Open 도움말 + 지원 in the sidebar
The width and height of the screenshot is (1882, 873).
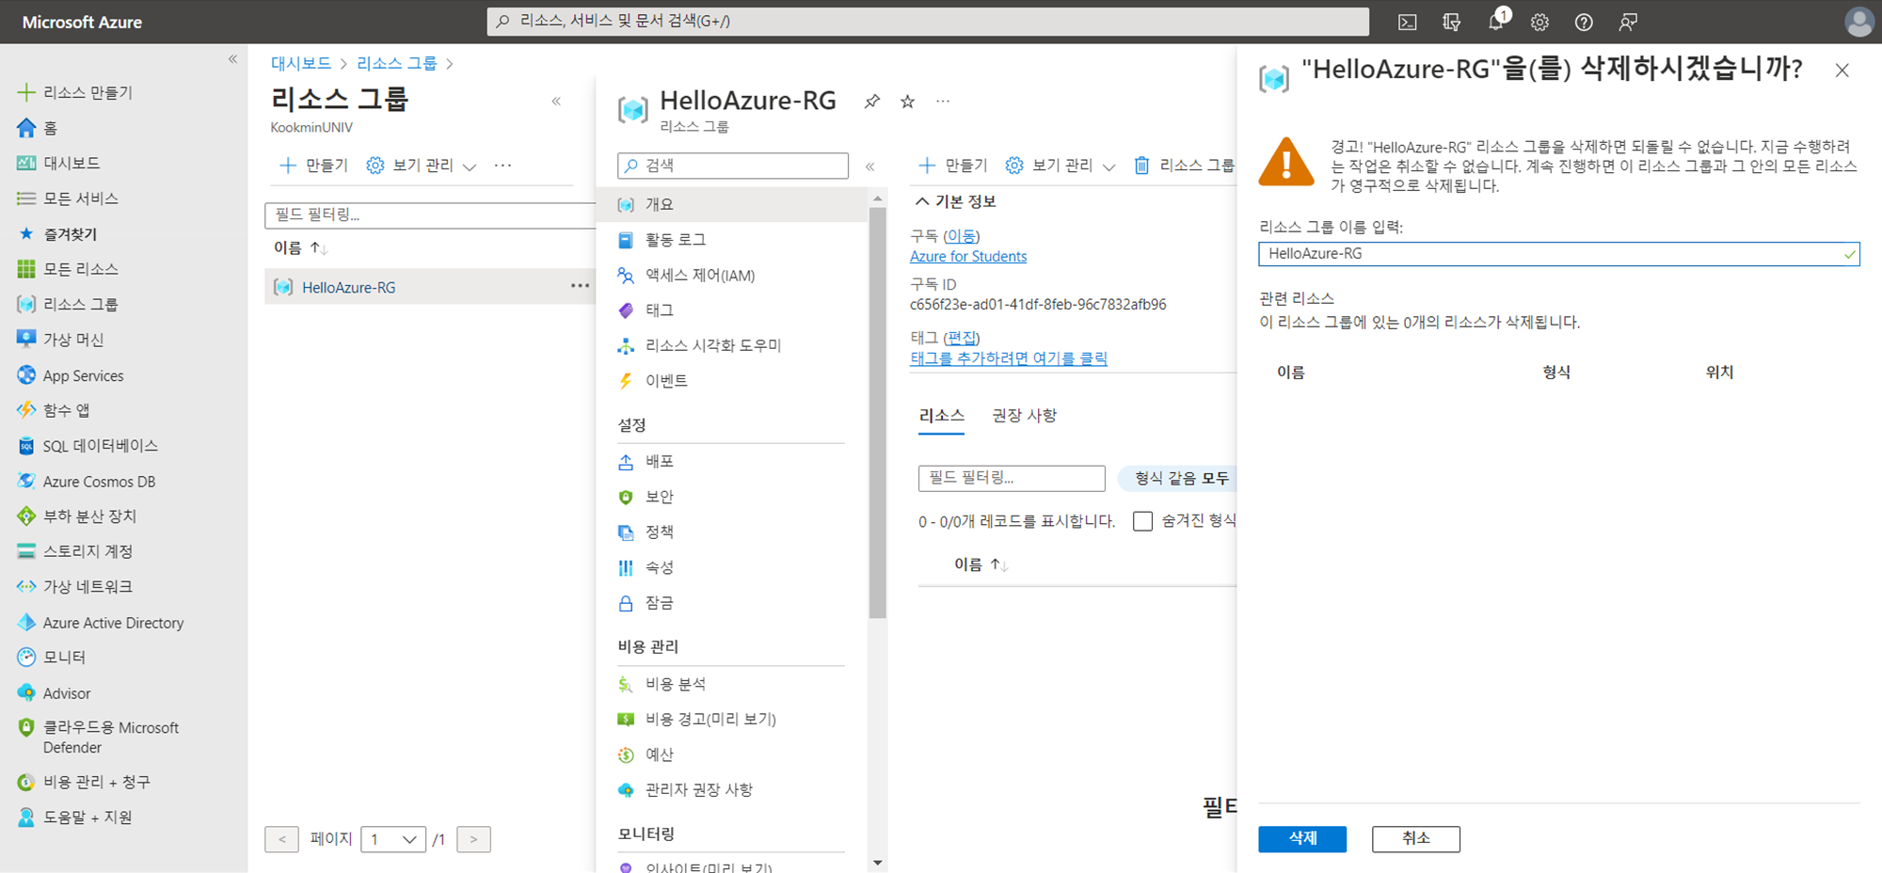pos(75,817)
